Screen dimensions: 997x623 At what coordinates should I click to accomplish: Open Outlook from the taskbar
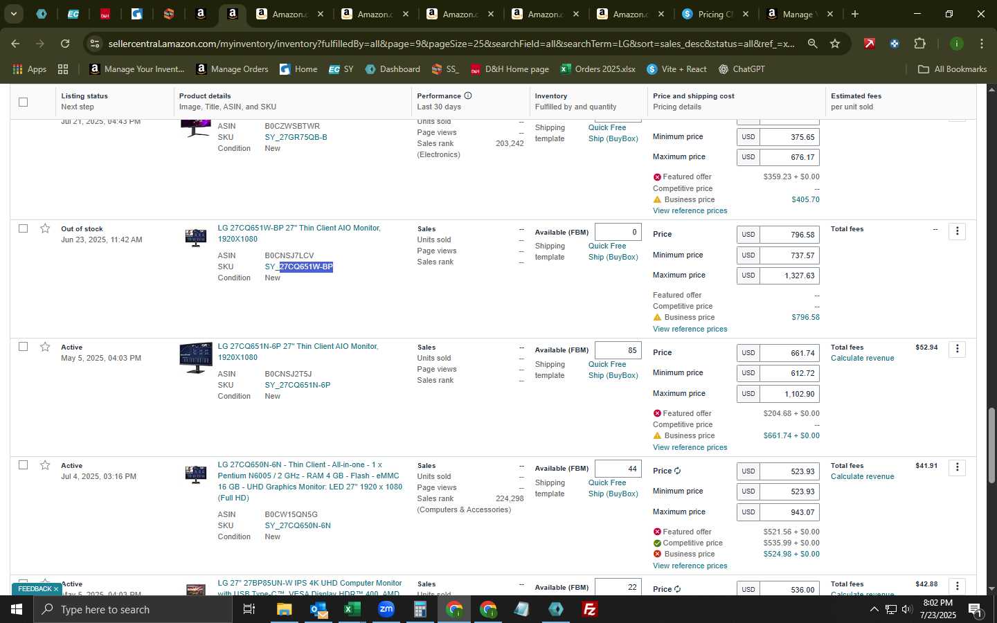click(318, 609)
